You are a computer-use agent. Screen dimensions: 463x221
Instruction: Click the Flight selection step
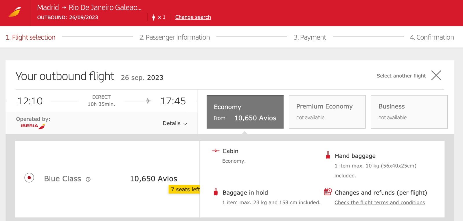[31, 37]
